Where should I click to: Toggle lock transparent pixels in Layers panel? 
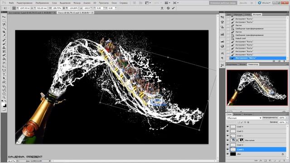point(239,122)
